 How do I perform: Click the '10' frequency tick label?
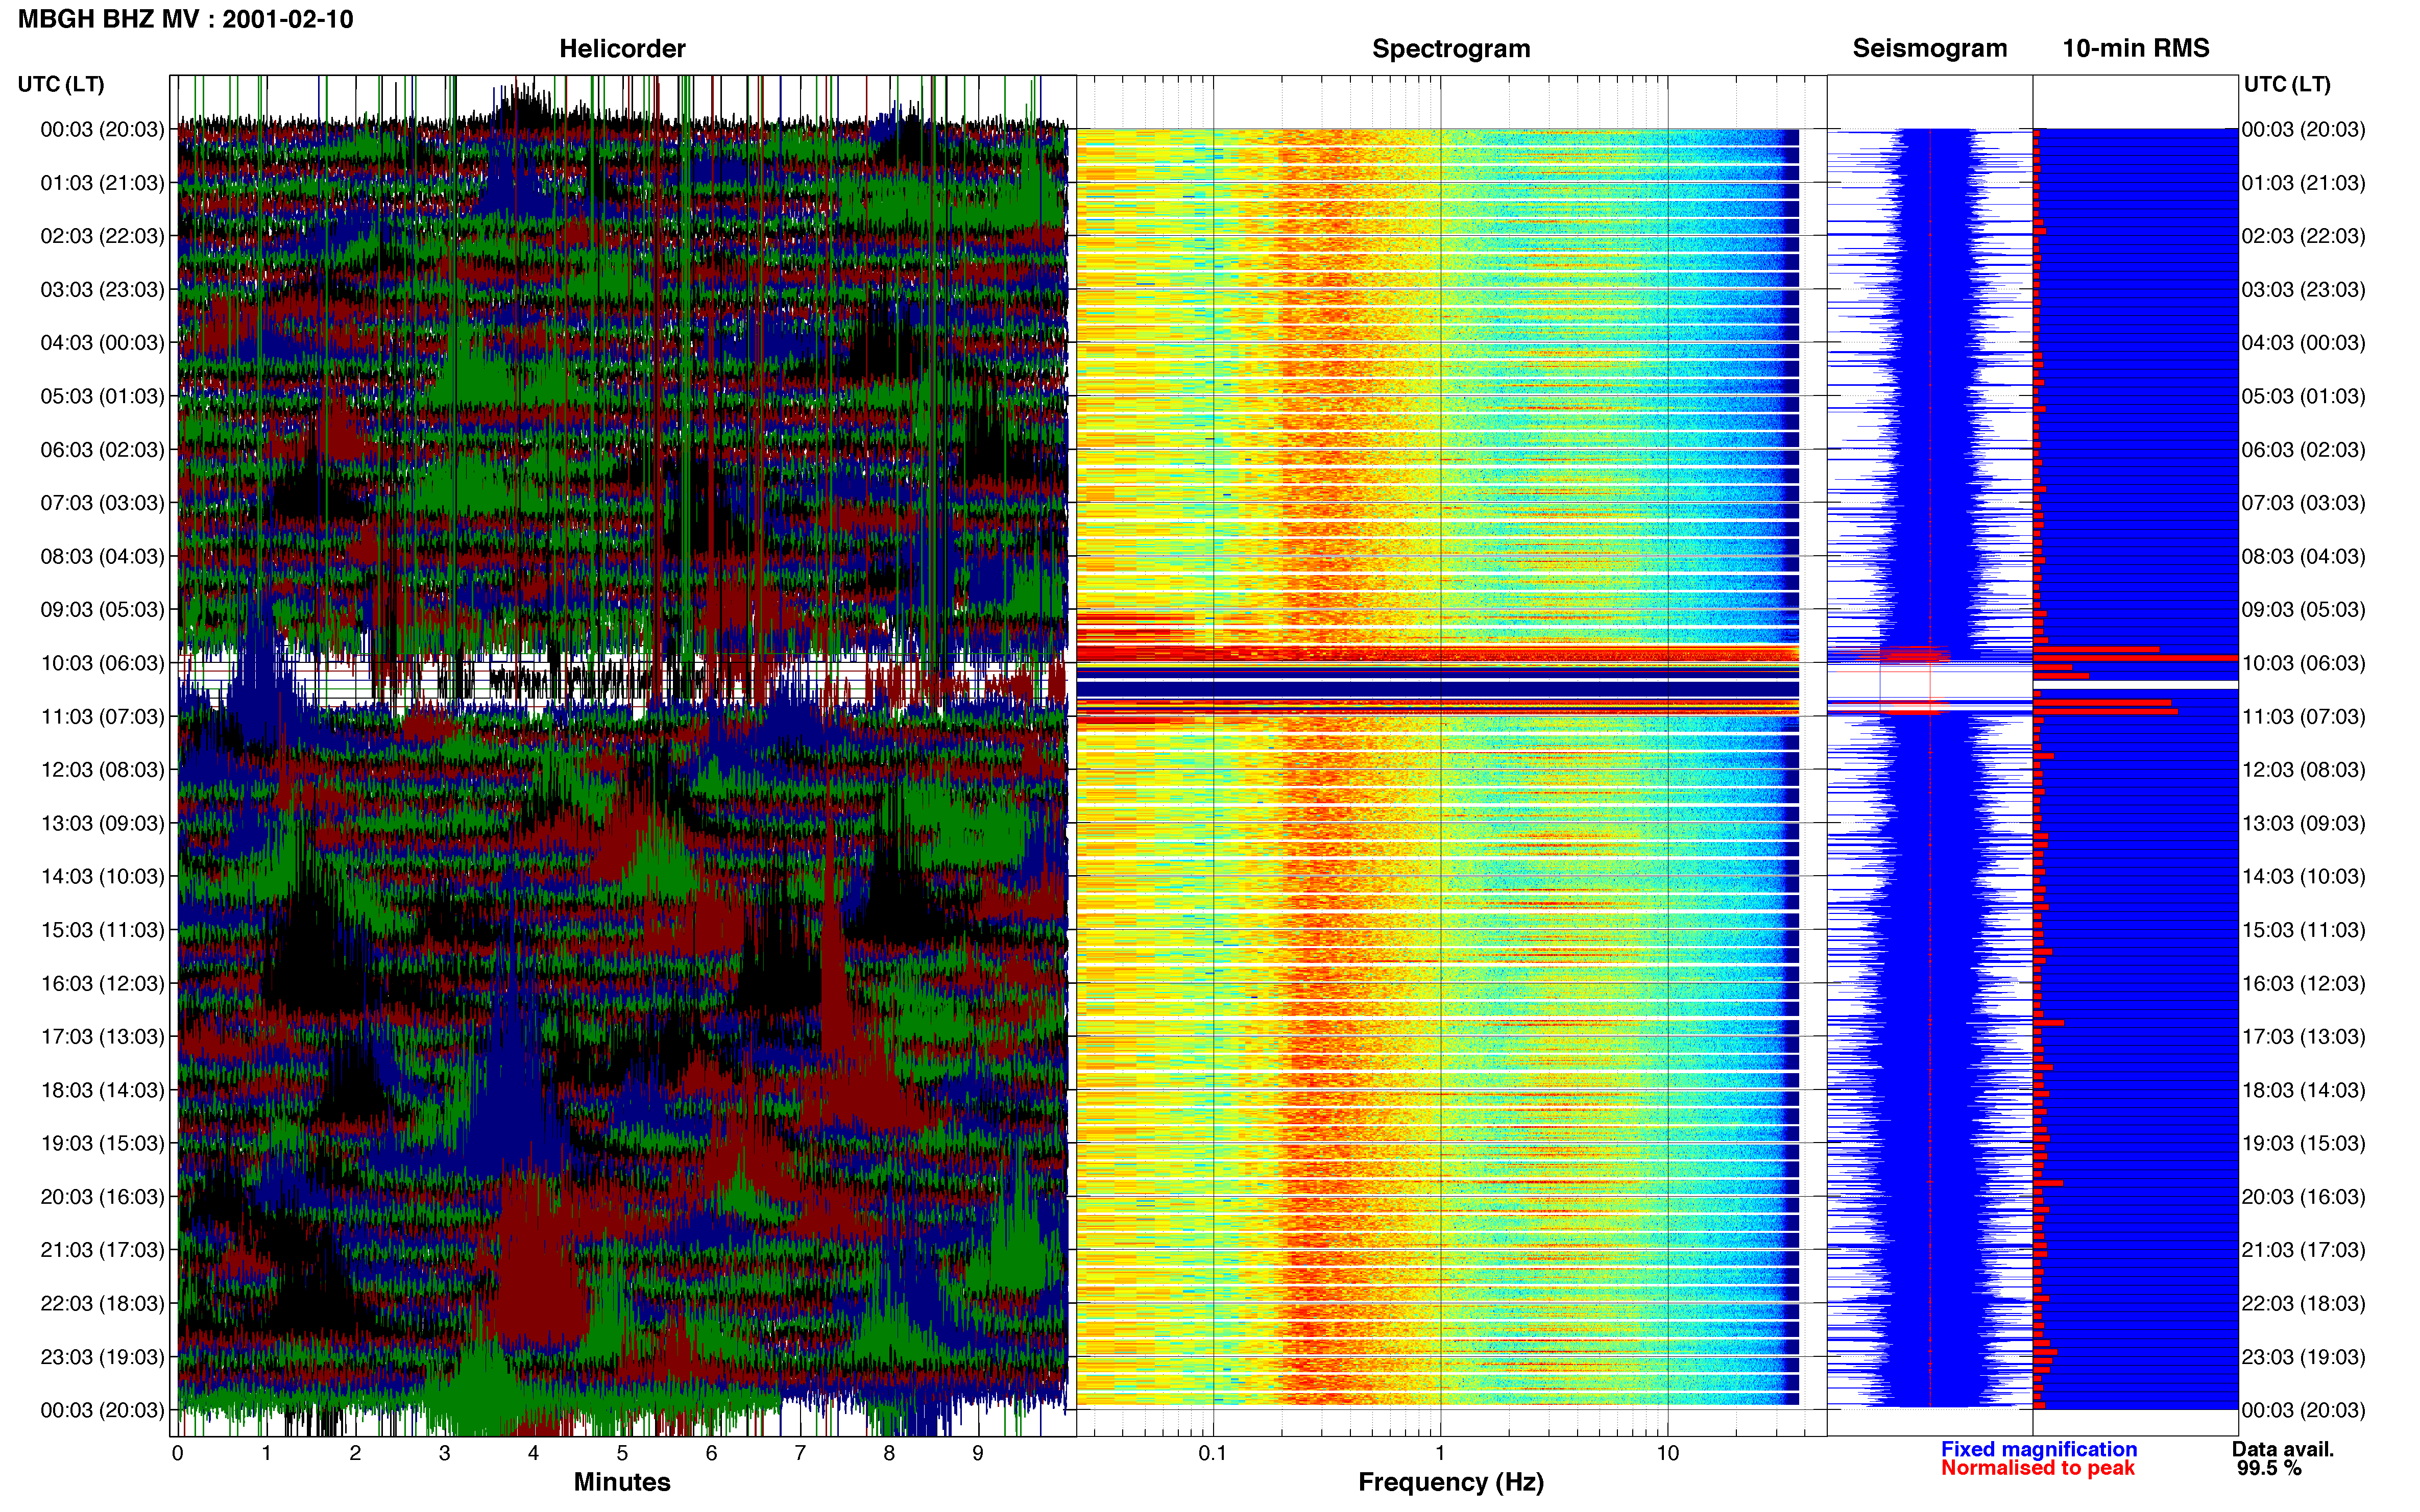[x=1667, y=1453]
